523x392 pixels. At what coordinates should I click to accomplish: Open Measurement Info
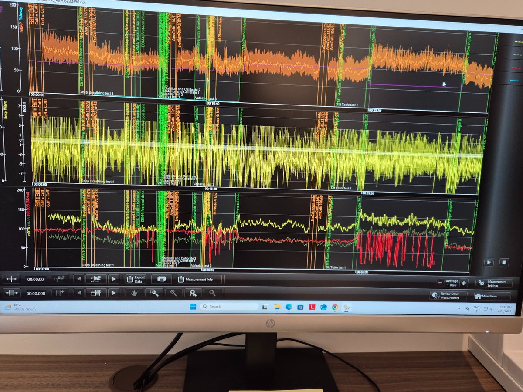(x=199, y=279)
